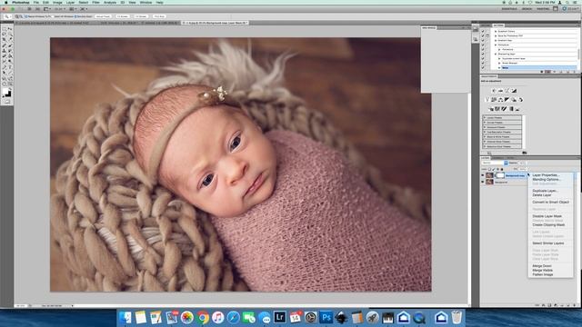The width and height of the screenshot is (582, 327).
Task: Select the Background copy layer mask thumbnail
Action: pyautogui.click(x=501, y=175)
